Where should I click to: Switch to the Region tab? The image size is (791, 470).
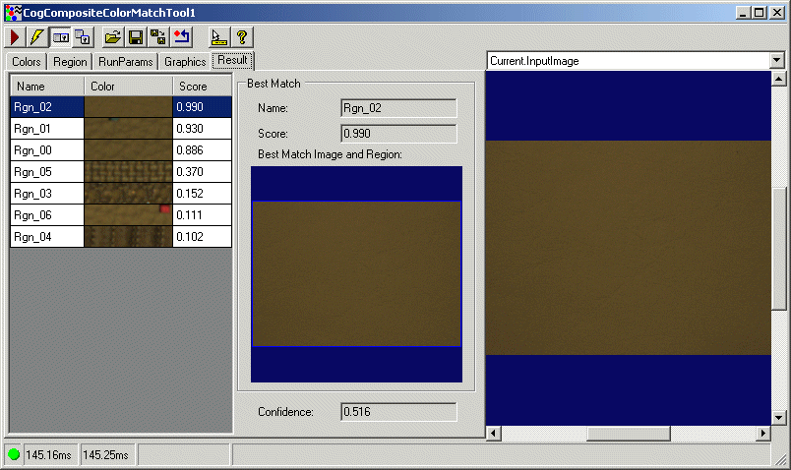point(70,62)
